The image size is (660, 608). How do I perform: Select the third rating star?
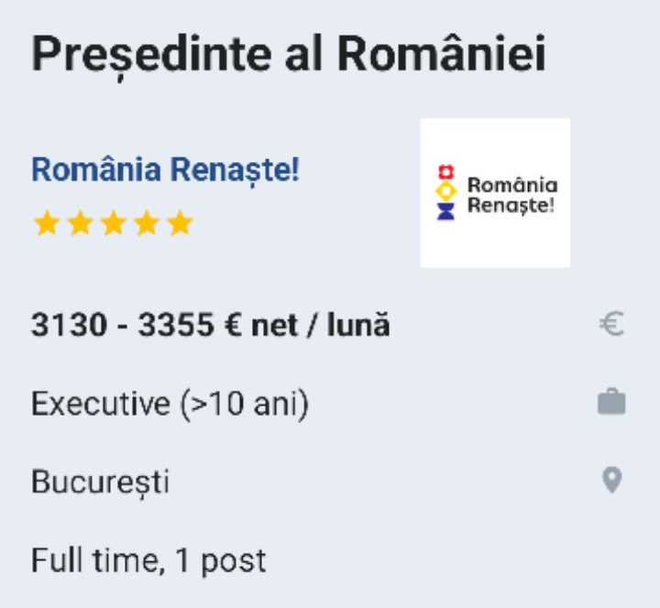point(113,223)
